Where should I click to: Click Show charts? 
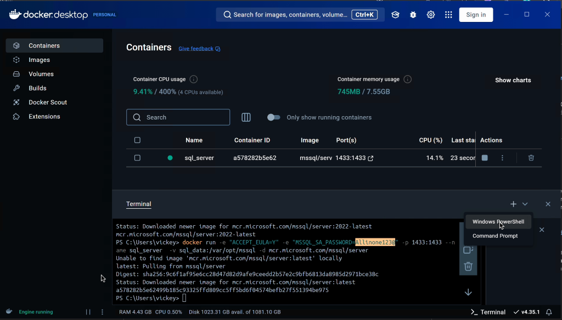[513, 80]
